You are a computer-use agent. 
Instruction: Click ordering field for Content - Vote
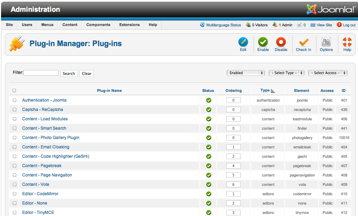[x=233, y=184]
